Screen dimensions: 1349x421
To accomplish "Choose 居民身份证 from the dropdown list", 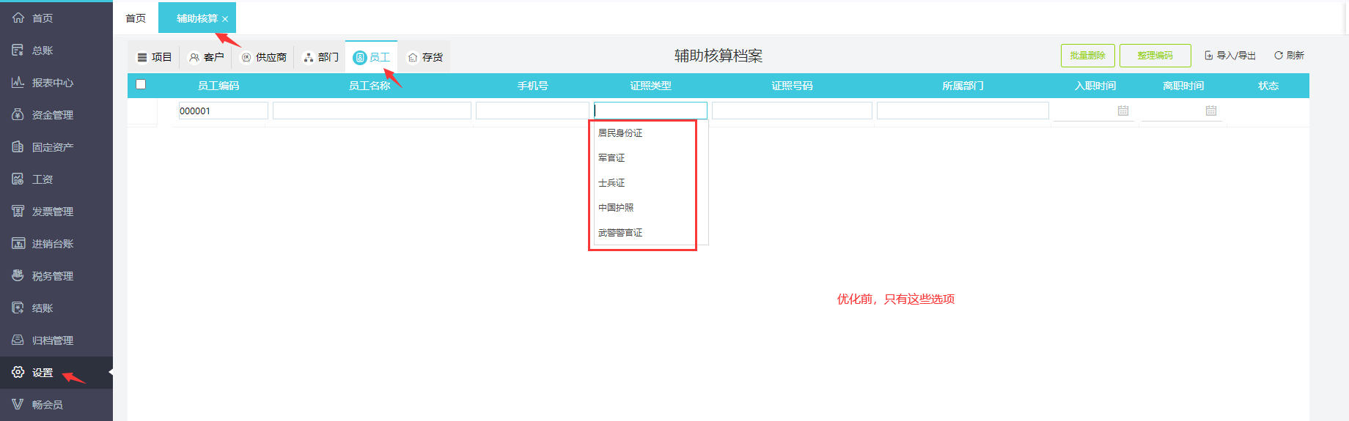I will 650,133.
